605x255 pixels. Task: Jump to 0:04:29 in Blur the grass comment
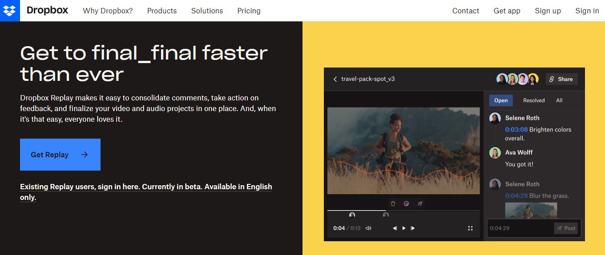[x=516, y=196]
